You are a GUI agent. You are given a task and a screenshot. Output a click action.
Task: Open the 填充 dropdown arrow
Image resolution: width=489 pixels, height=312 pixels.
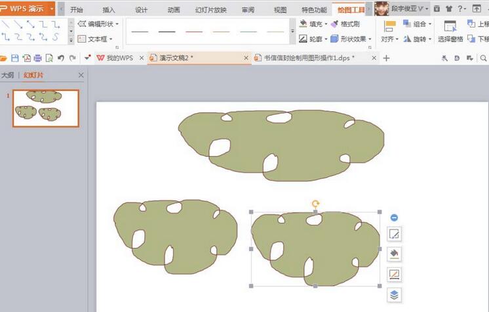tap(326, 24)
